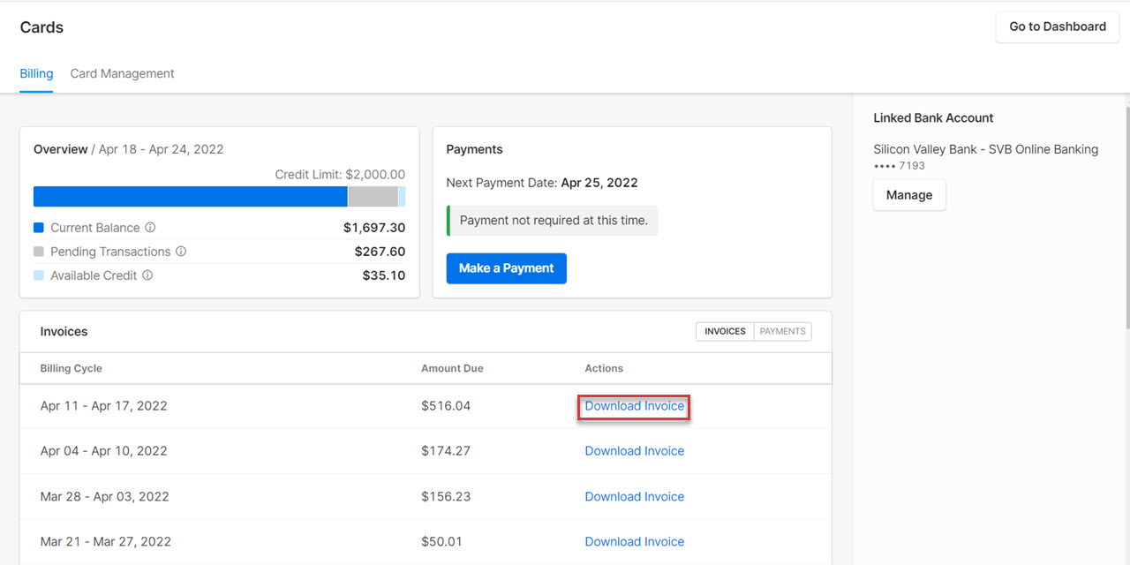
Task: Click the Pending Transactions info icon
Action: [181, 252]
